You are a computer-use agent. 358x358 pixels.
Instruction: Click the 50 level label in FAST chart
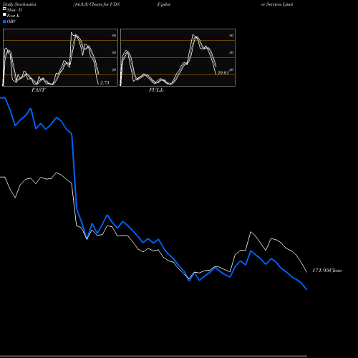114,52
